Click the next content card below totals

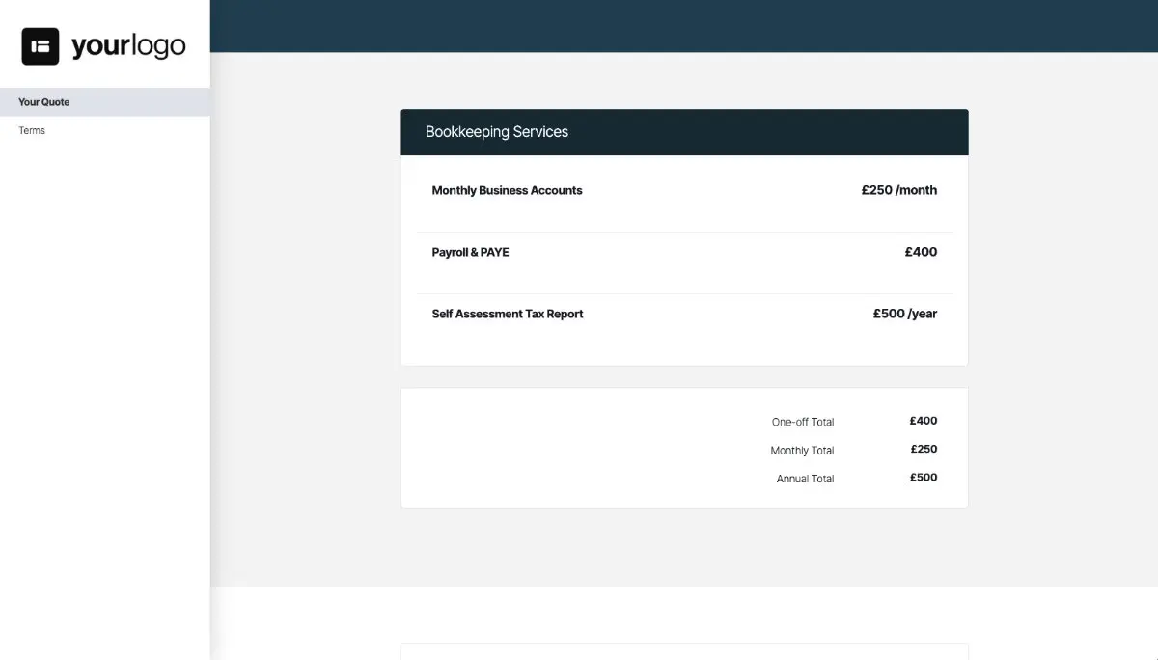(x=684, y=653)
